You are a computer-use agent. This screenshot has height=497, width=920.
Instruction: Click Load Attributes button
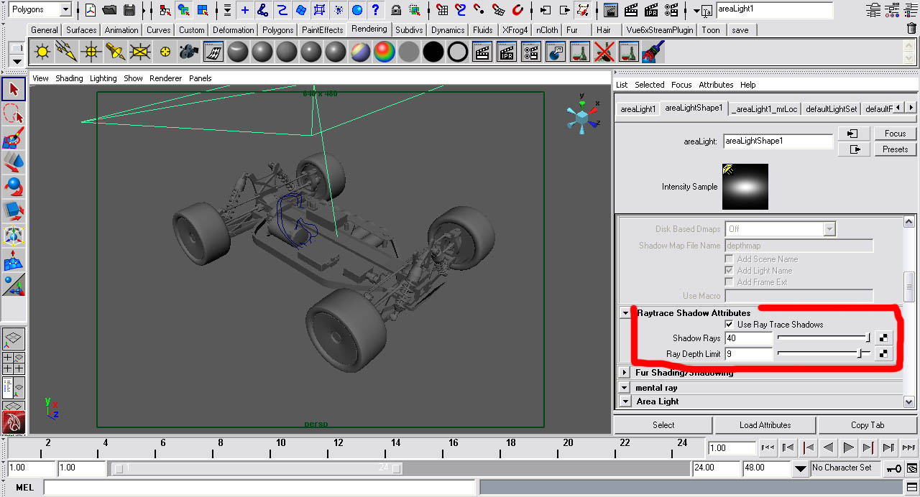pos(765,425)
